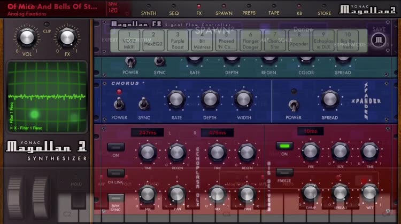Toggle the Xpander POWER switch
The width and height of the screenshot is (401, 224).
pos(294,106)
